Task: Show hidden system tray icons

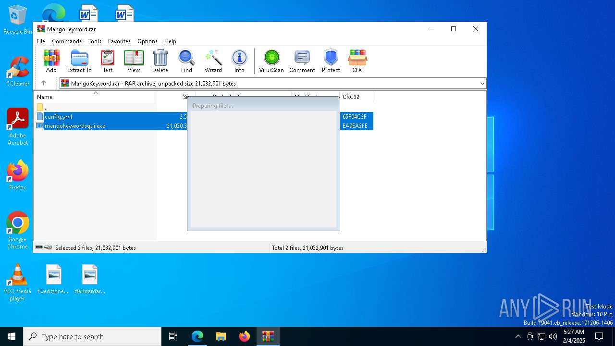Action: pyautogui.click(x=518, y=336)
